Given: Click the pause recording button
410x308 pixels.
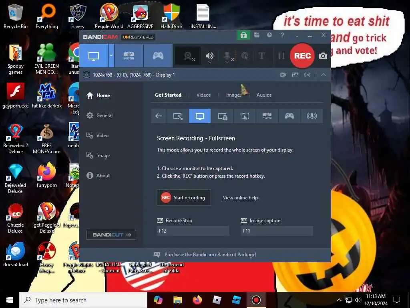Looking at the screenshot, I should pos(281,56).
